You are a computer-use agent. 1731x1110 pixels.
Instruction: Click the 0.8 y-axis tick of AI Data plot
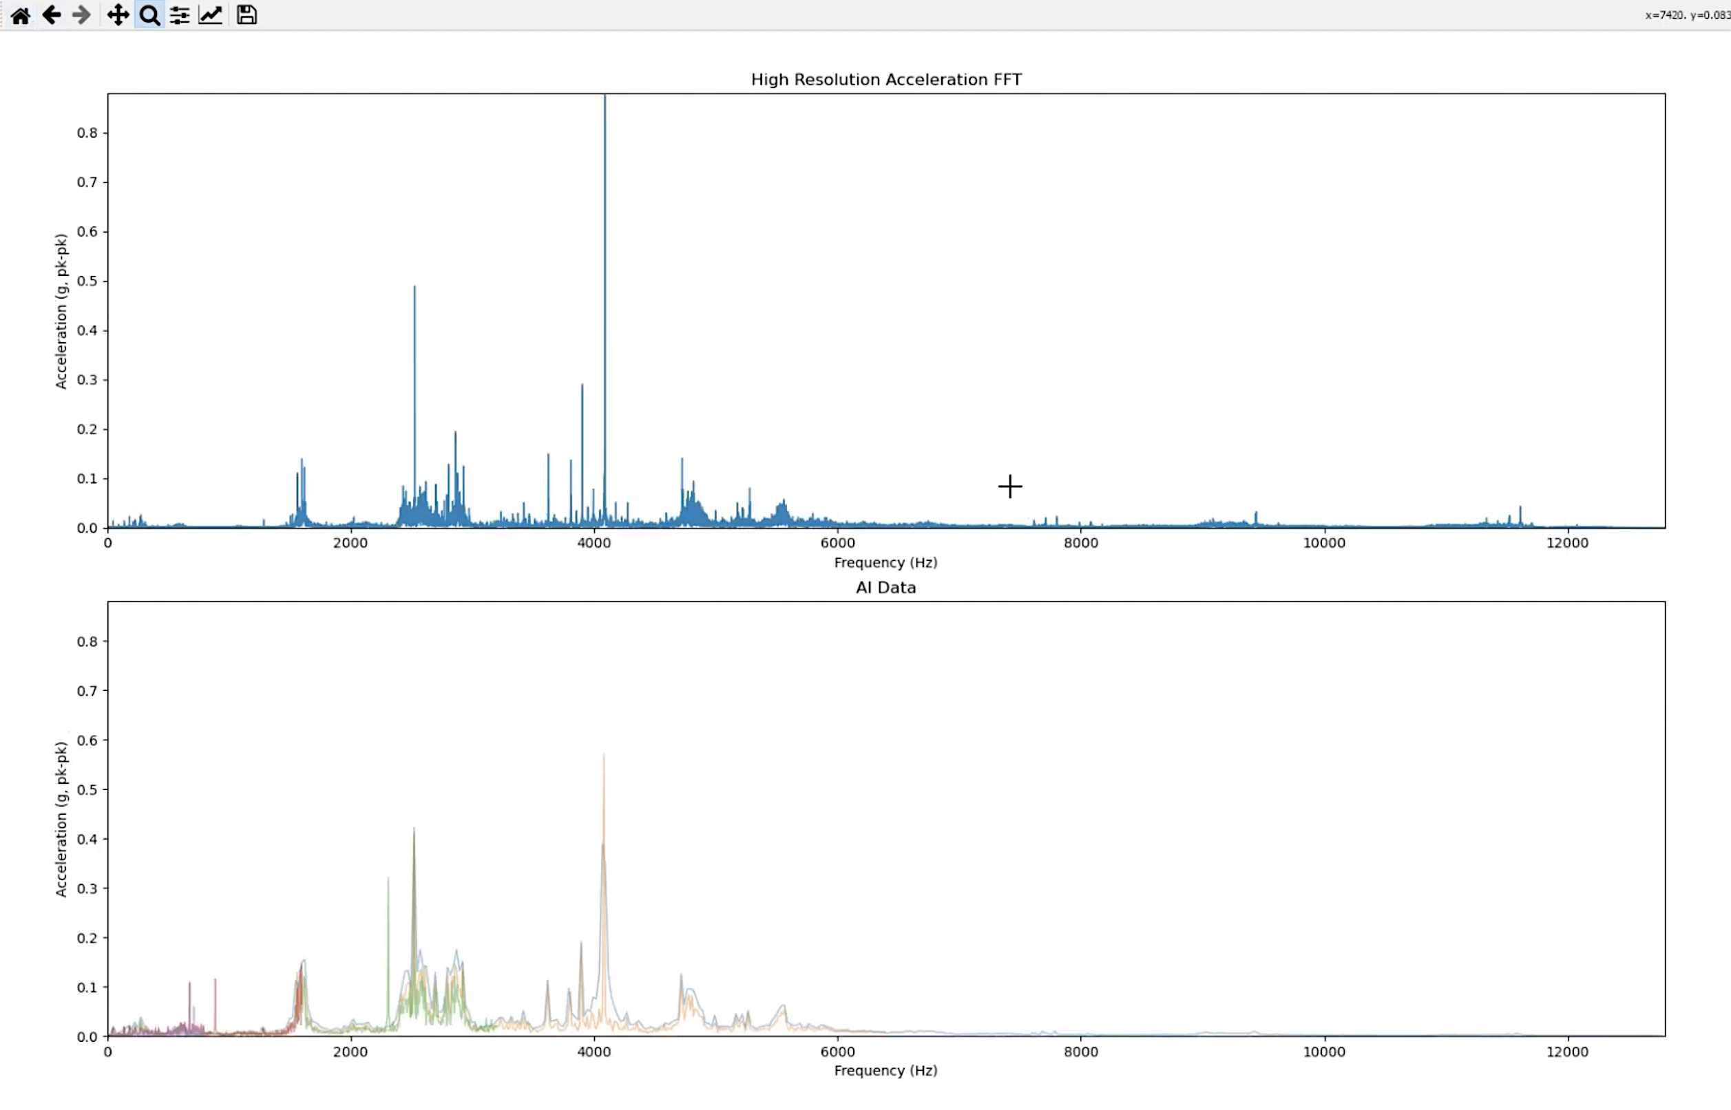click(87, 641)
